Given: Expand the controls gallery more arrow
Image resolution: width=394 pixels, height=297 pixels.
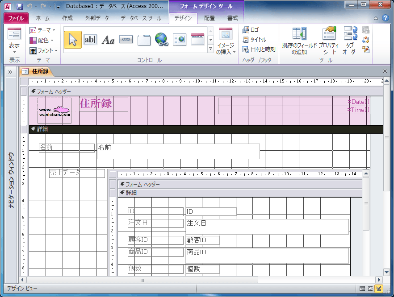Looking at the screenshot, I should [210, 49].
